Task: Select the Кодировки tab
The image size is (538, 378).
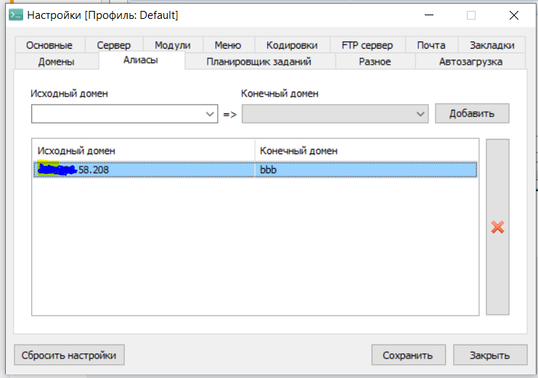Action: (291, 45)
